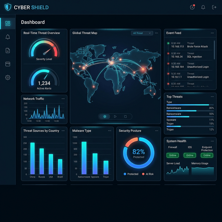
Task: Click the Cyber Shield logo icon
Action: 8,7
